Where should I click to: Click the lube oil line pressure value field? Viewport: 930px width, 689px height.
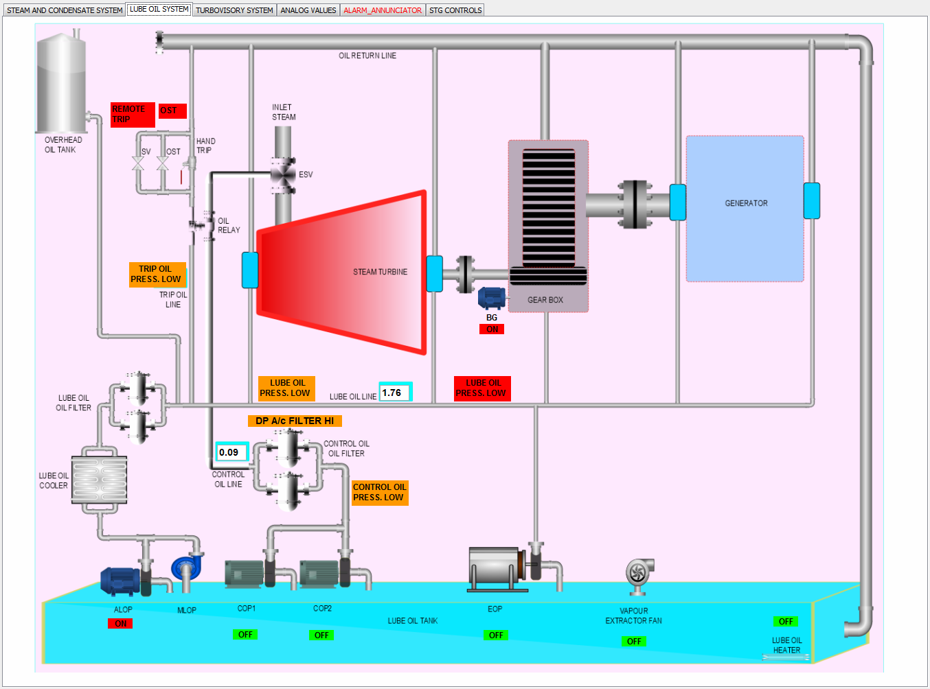point(395,393)
